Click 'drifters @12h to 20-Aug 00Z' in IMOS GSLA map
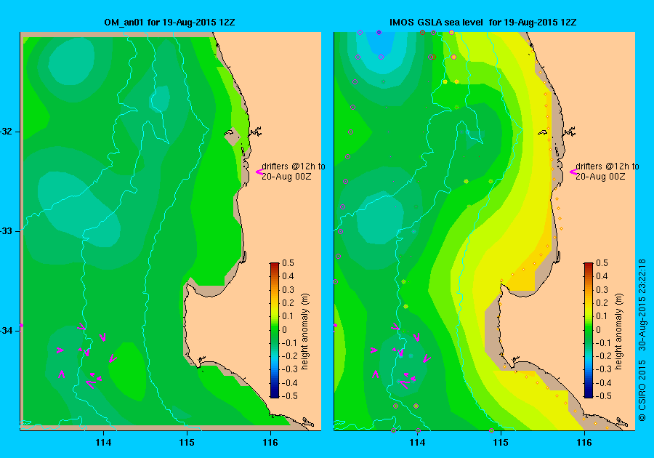Viewport: 654px width, 458px height. coord(607,172)
